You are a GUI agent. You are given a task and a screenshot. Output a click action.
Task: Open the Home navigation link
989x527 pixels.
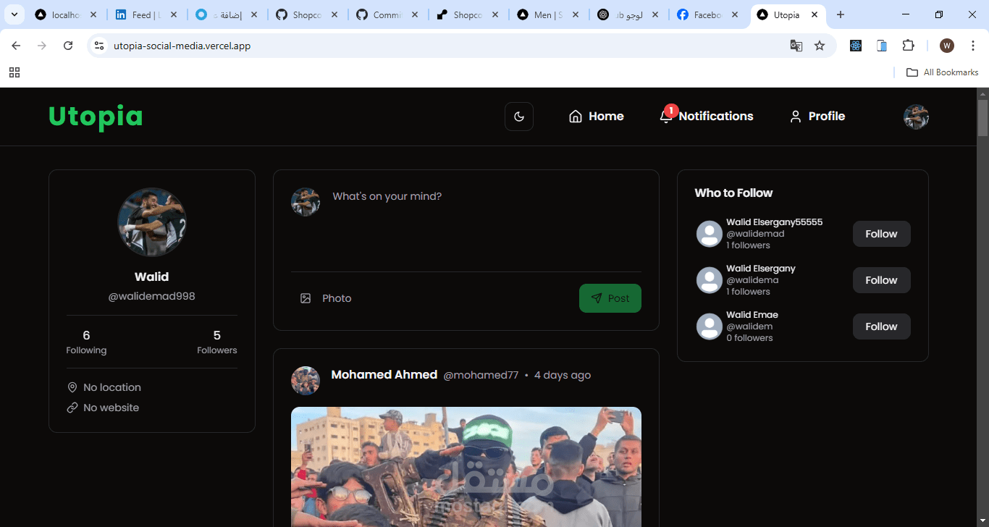pos(596,117)
